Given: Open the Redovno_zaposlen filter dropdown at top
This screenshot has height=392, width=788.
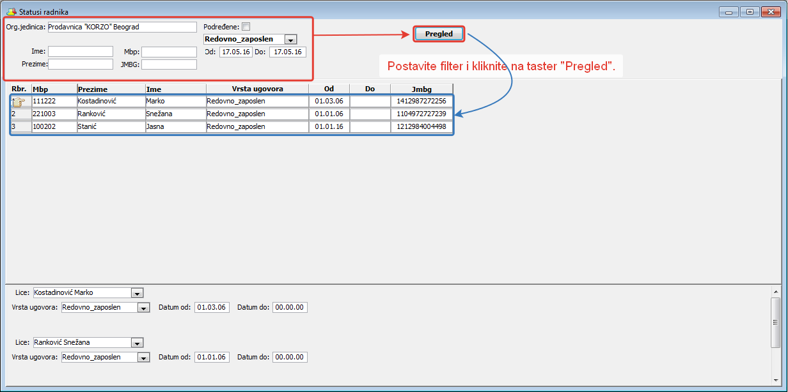Looking at the screenshot, I should point(291,40).
